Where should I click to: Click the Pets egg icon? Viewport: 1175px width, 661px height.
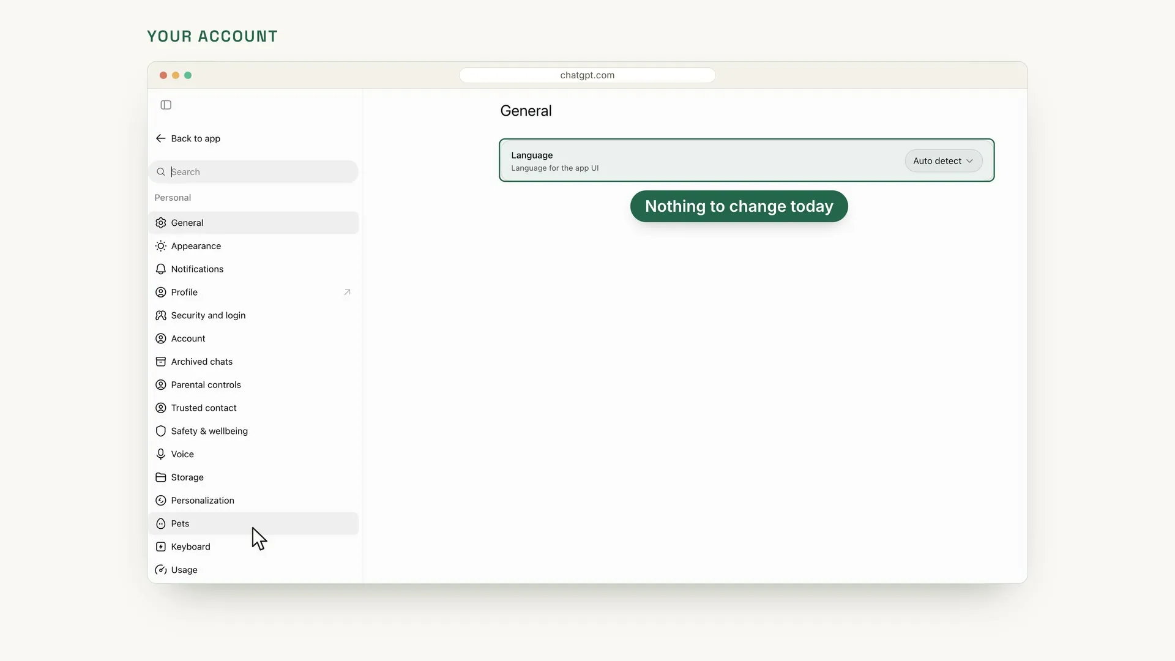160,524
